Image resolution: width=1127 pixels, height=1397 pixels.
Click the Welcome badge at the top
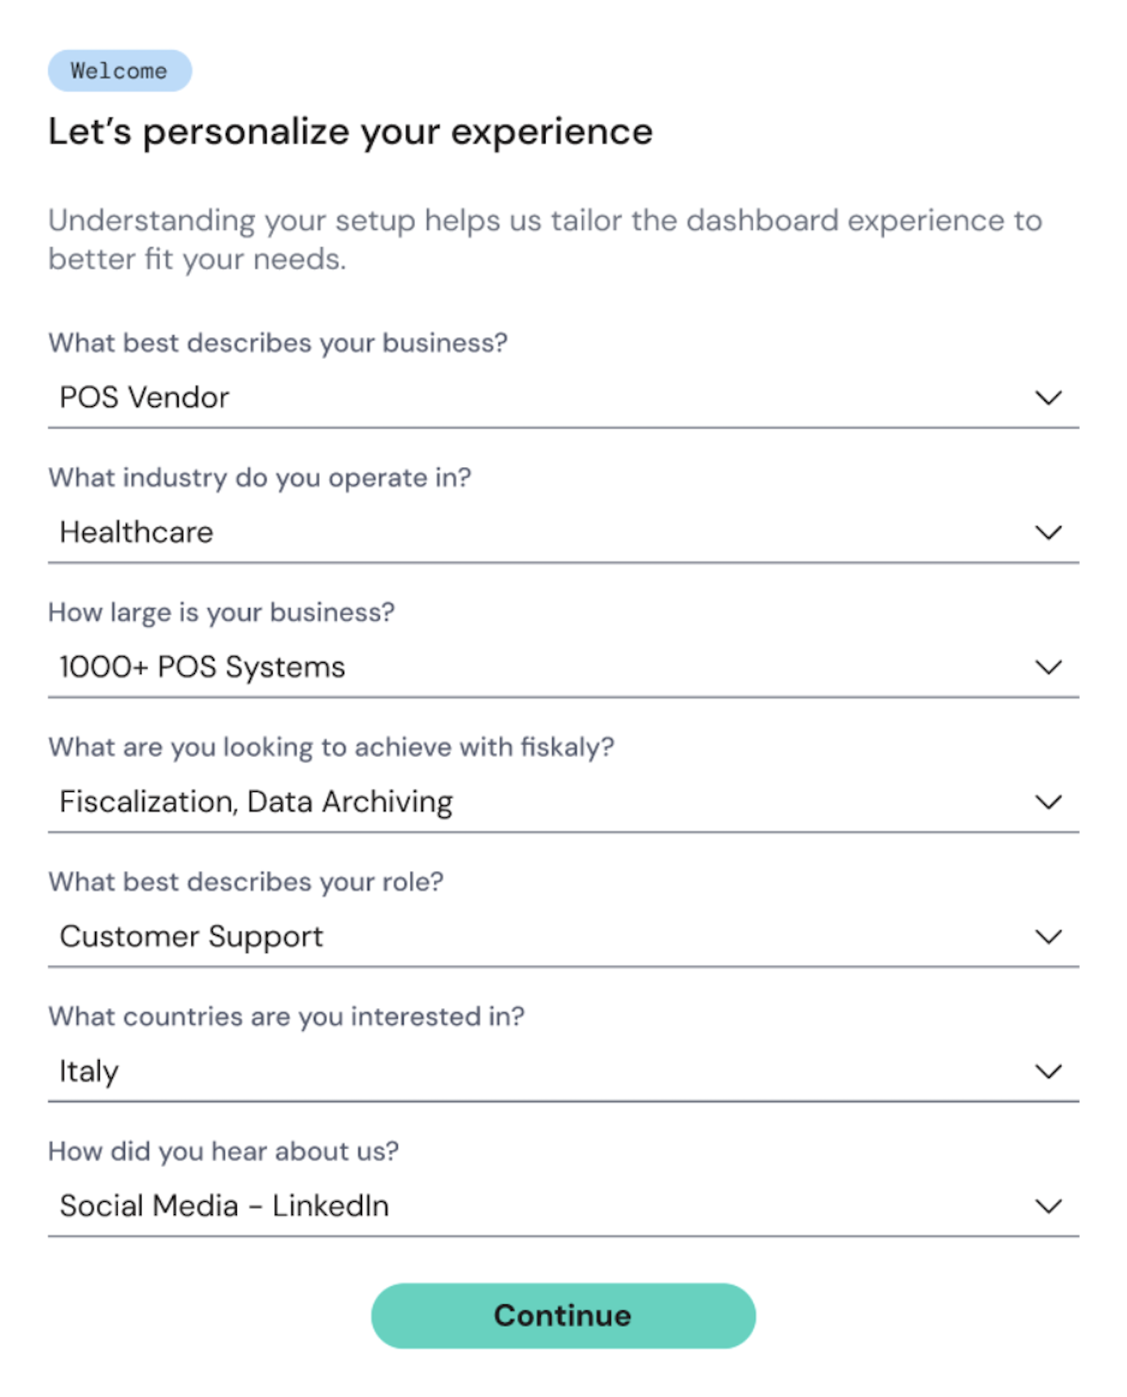click(119, 70)
